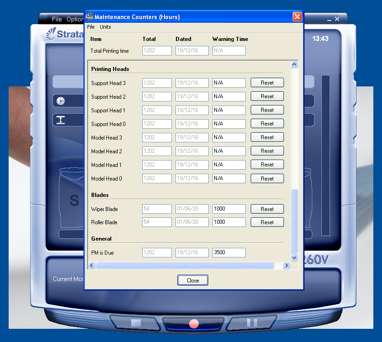This screenshot has height=342, width=382.
Task: Open the Units menu
Action: click(x=105, y=27)
